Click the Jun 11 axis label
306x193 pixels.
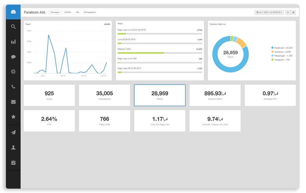pyautogui.click(x=63, y=76)
